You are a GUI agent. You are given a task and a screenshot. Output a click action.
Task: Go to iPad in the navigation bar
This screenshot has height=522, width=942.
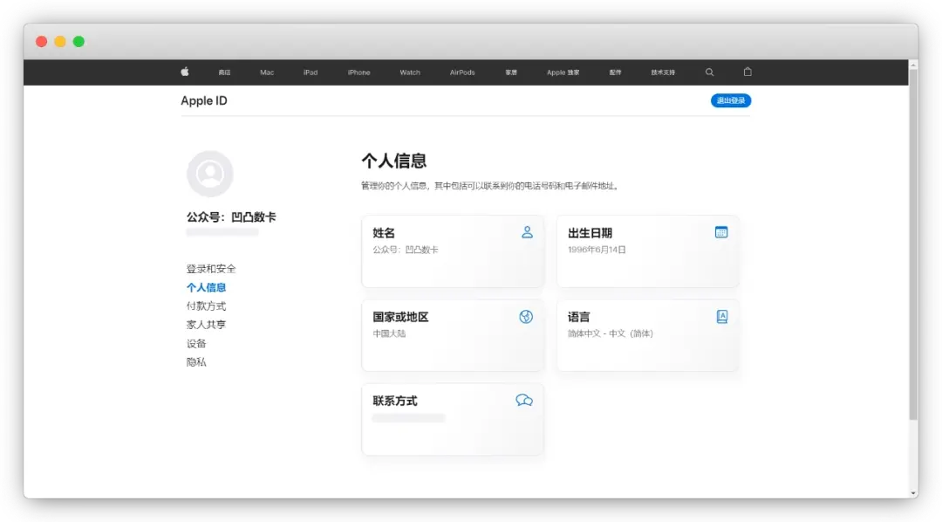[x=311, y=72]
